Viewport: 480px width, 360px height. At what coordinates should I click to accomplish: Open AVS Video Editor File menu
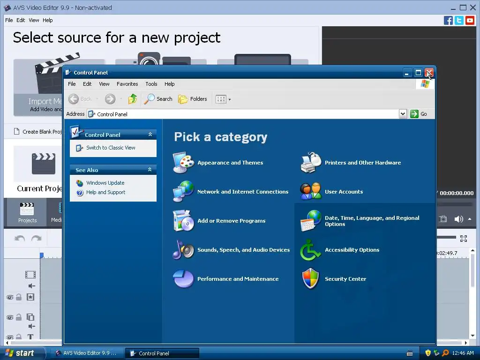(9, 20)
